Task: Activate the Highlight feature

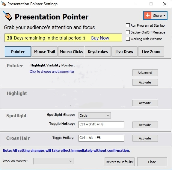Action: (145, 103)
